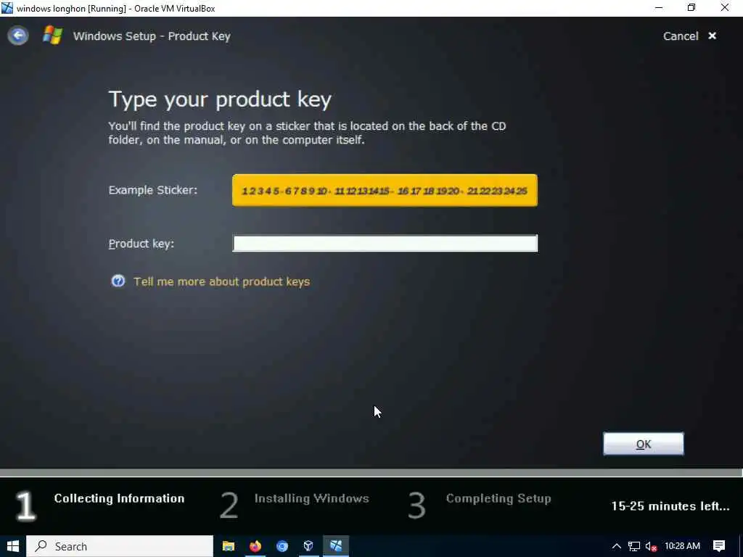Click the Completing Setup step label
743x557 pixels.
(498, 498)
